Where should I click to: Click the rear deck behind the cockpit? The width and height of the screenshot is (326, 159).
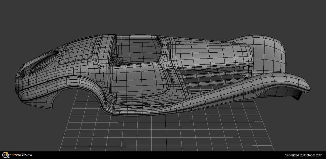pos(202,52)
